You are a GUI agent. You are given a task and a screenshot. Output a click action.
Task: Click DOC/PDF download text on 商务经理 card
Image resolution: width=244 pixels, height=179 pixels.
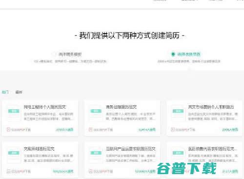[x=103, y=130]
